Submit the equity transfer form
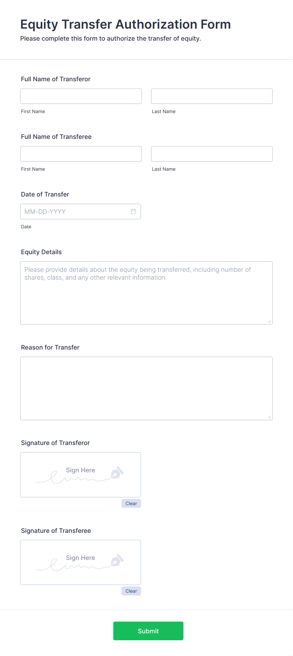Screen dimensions: 293x656 [148, 631]
